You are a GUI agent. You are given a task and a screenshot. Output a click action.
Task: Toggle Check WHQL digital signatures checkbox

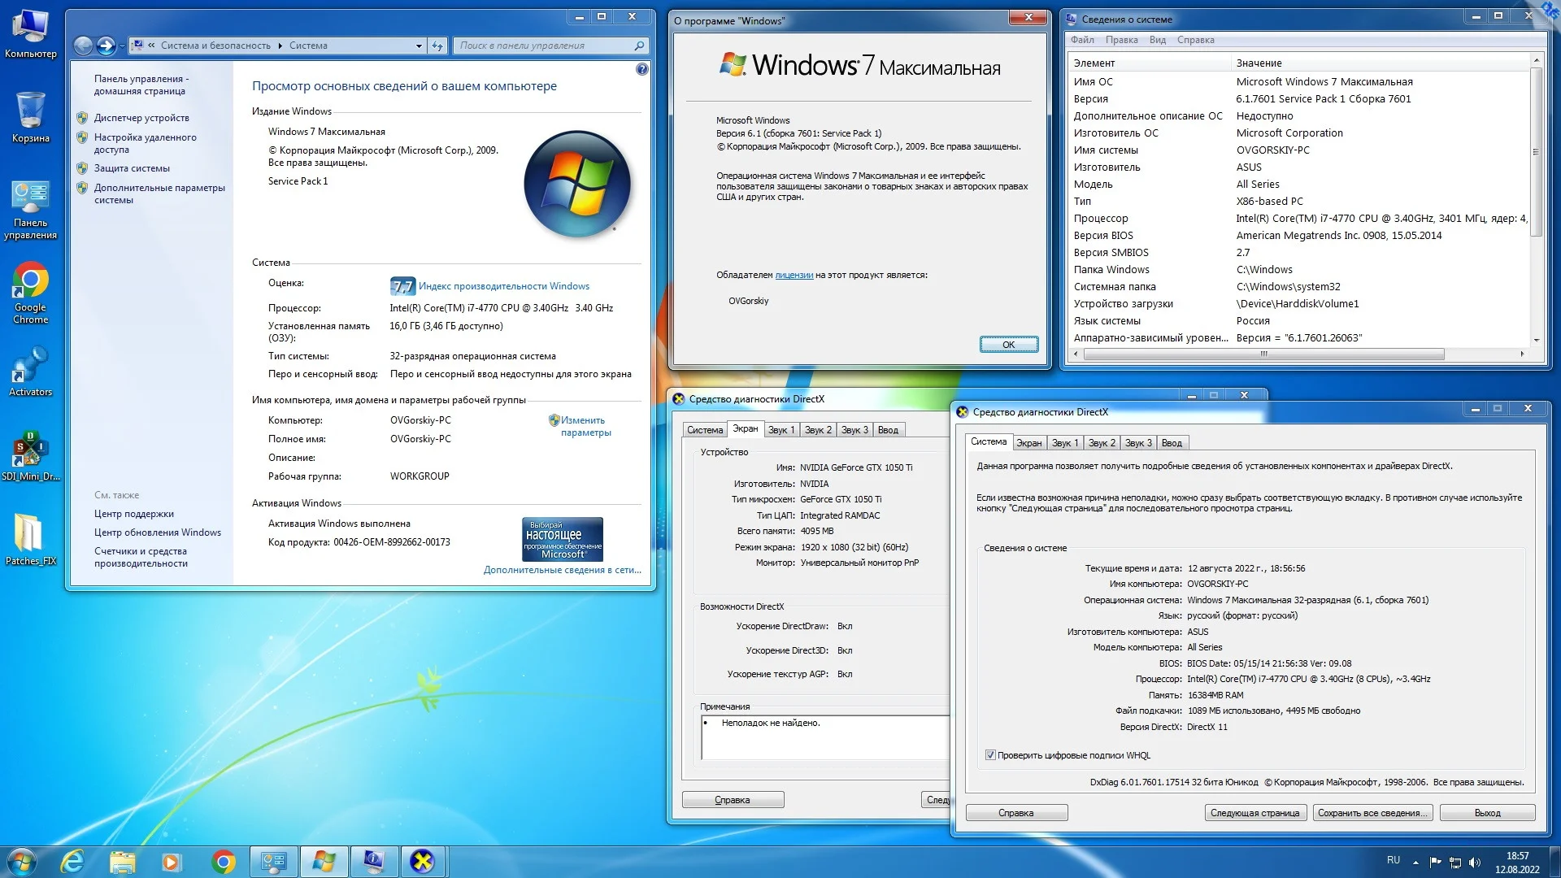tap(990, 755)
